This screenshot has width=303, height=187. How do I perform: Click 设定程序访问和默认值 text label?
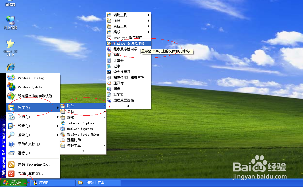pyautogui.click(x=35, y=96)
